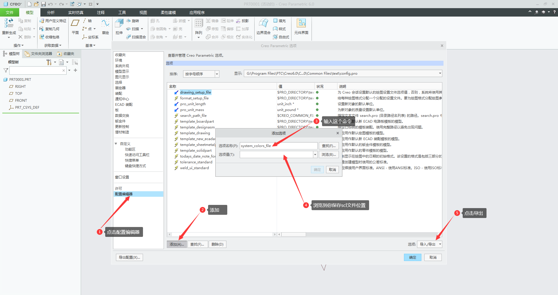
Task: Expand the 基准 group dropdown
Action: [x=90, y=46]
